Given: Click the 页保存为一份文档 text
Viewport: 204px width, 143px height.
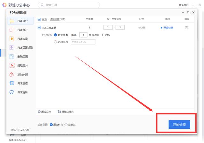Looking at the screenshot, I should [99, 35].
